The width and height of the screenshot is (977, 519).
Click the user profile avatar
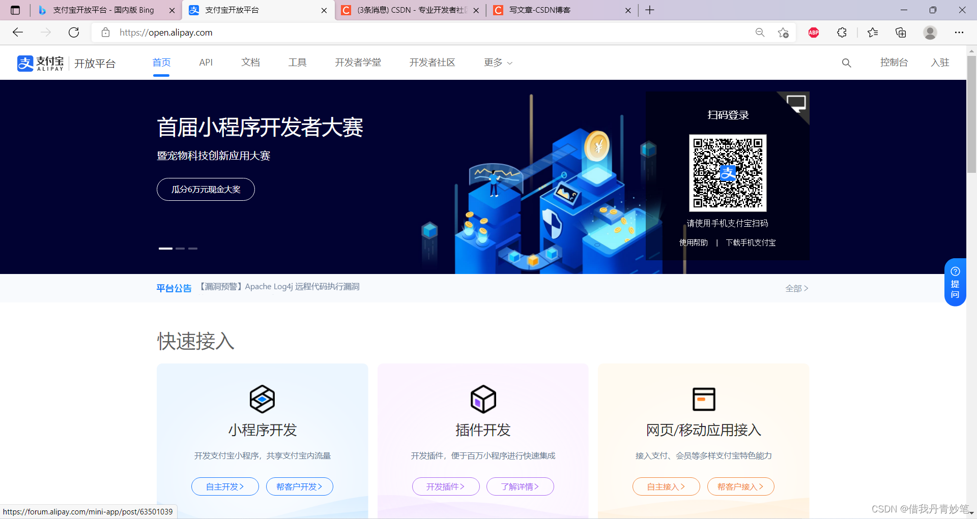[930, 33]
